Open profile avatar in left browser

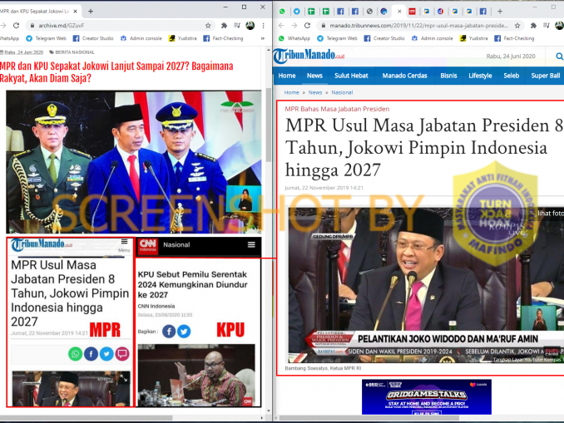[250, 26]
